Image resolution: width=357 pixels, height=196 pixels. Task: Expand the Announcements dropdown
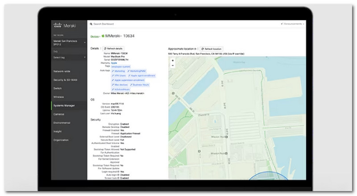(303, 24)
